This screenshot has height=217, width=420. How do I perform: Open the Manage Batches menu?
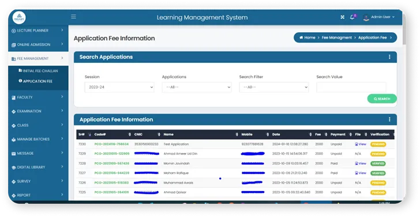coord(38,139)
